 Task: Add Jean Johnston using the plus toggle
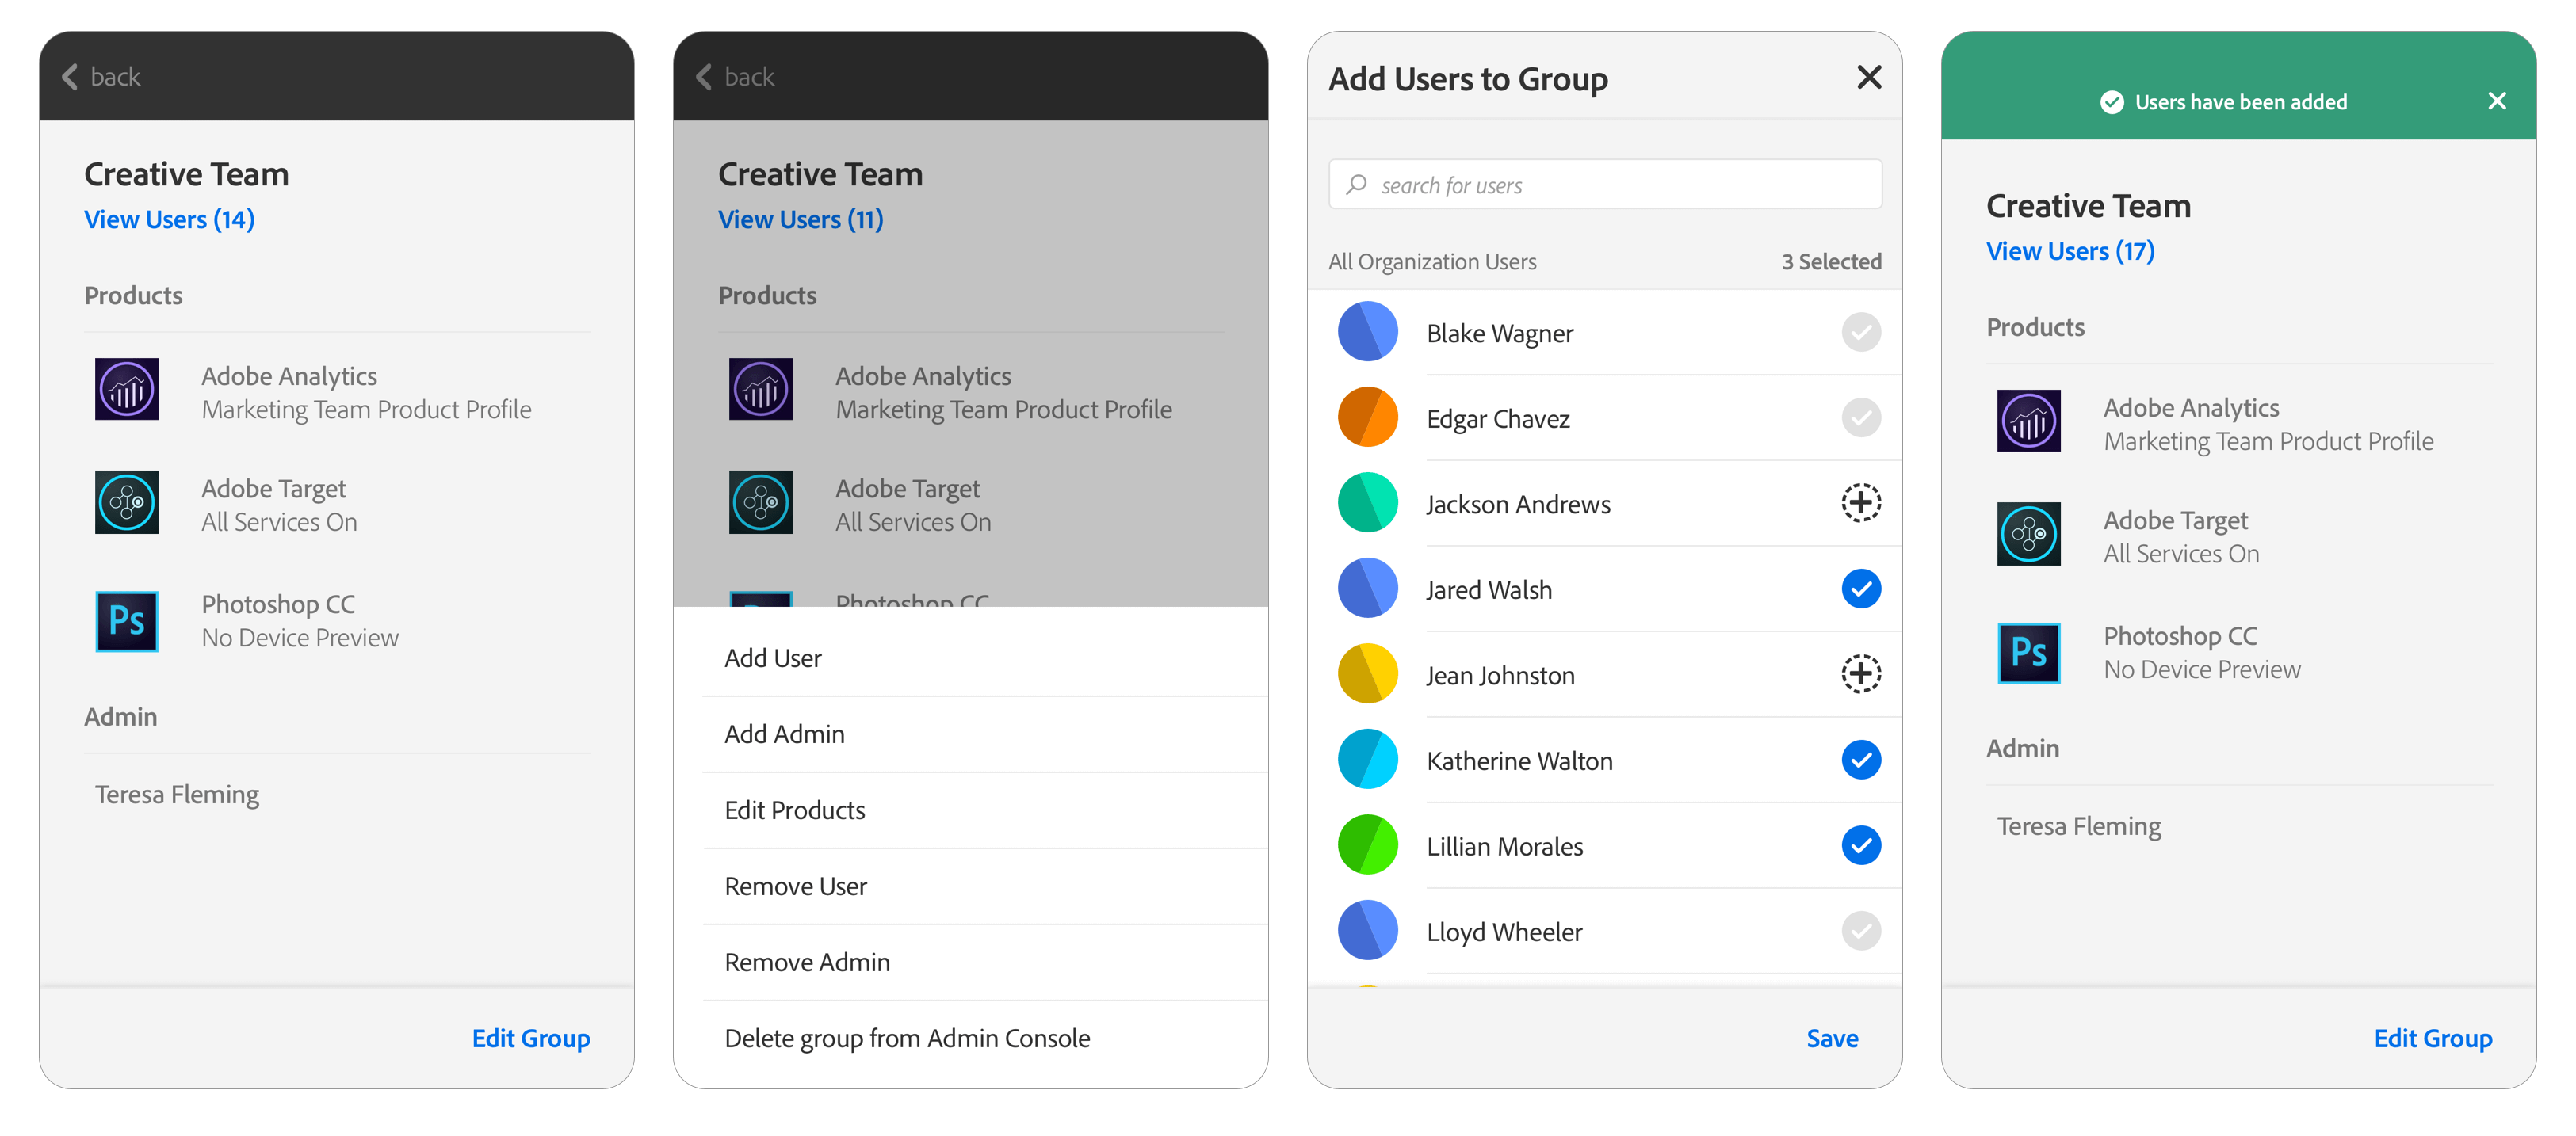pos(1860,674)
